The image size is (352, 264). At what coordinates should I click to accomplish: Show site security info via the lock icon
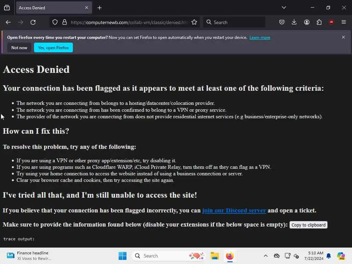tap(65, 22)
